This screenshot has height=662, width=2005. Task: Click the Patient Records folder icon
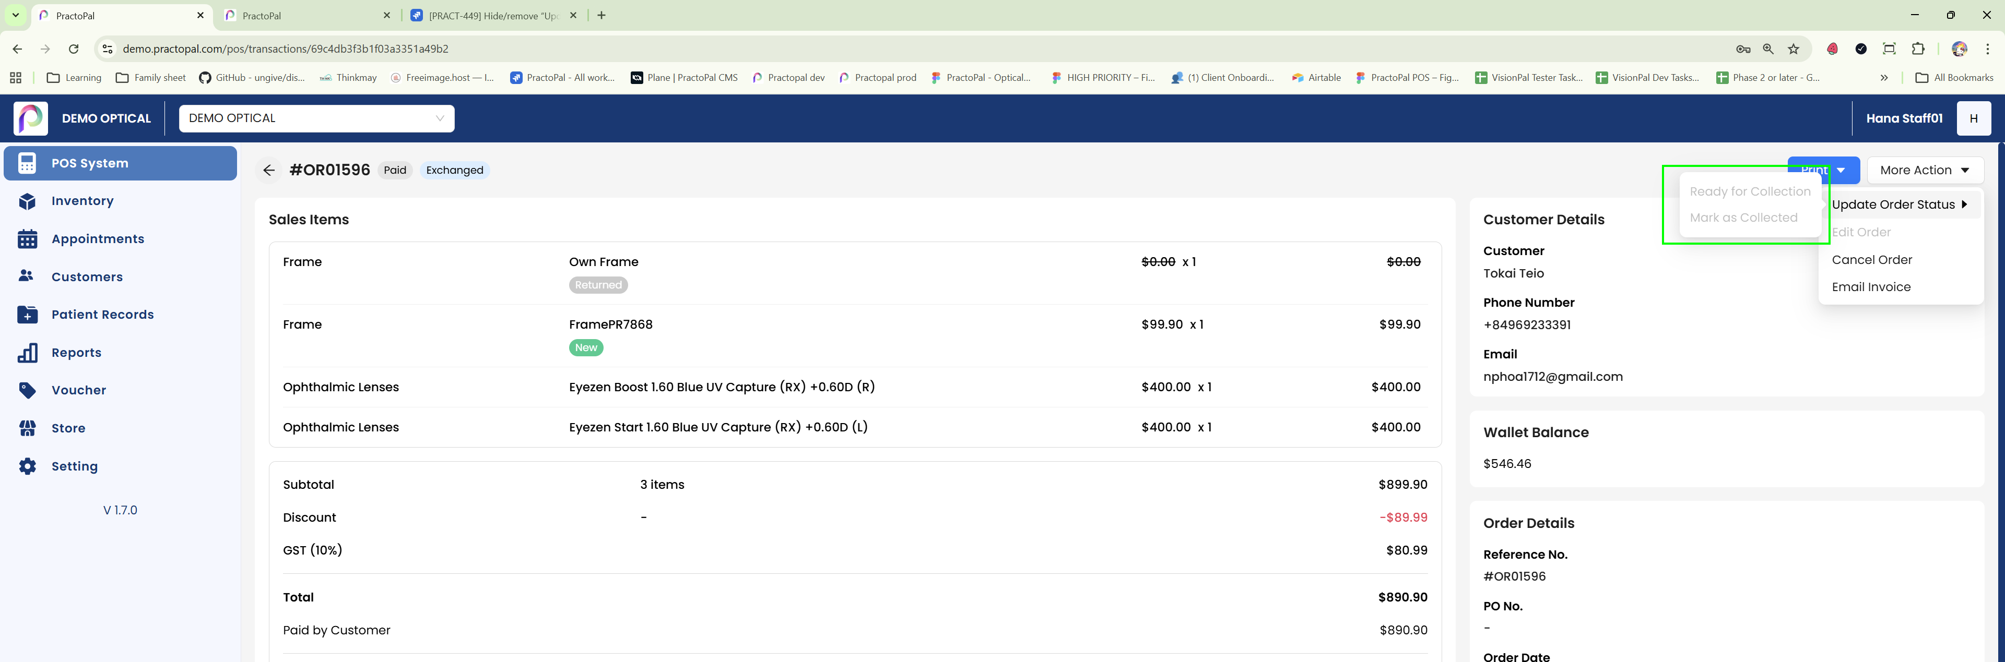pyautogui.click(x=27, y=314)
